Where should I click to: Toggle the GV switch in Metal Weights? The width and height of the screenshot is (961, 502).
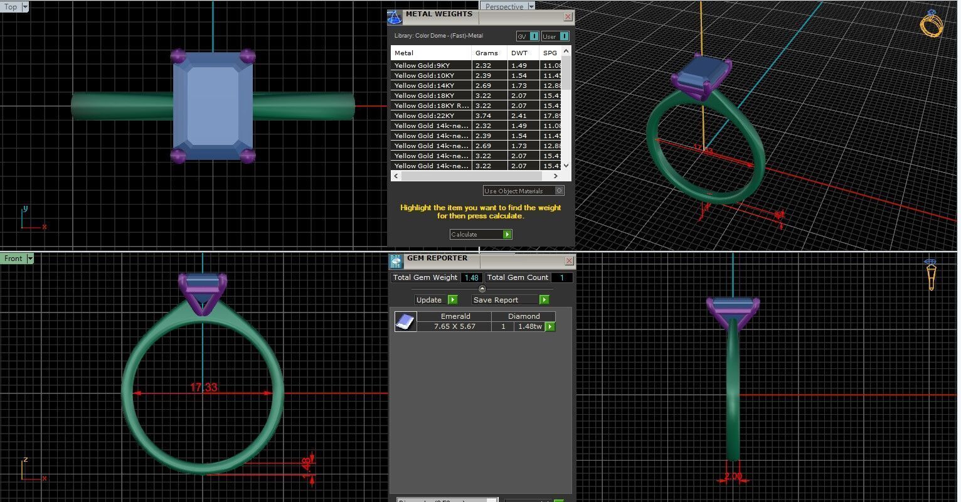tap(528, 36)
